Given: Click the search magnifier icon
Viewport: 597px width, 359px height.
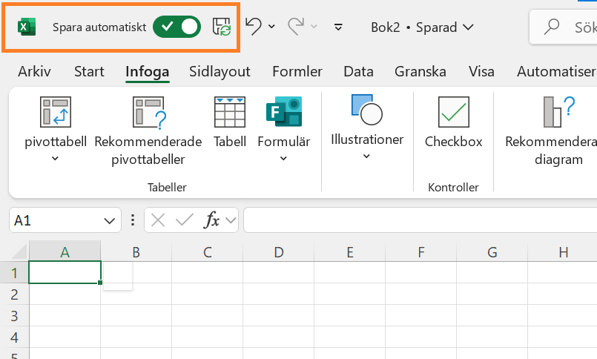Looking at the screenshot, I should [x=552, y=27].
